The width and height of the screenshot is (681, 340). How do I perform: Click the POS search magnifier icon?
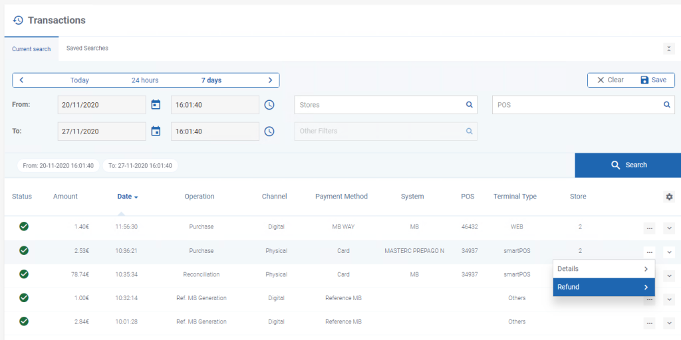[x=666, y=104]
